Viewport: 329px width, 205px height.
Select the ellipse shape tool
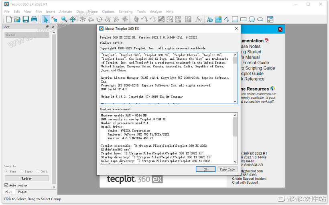(260, 19)
